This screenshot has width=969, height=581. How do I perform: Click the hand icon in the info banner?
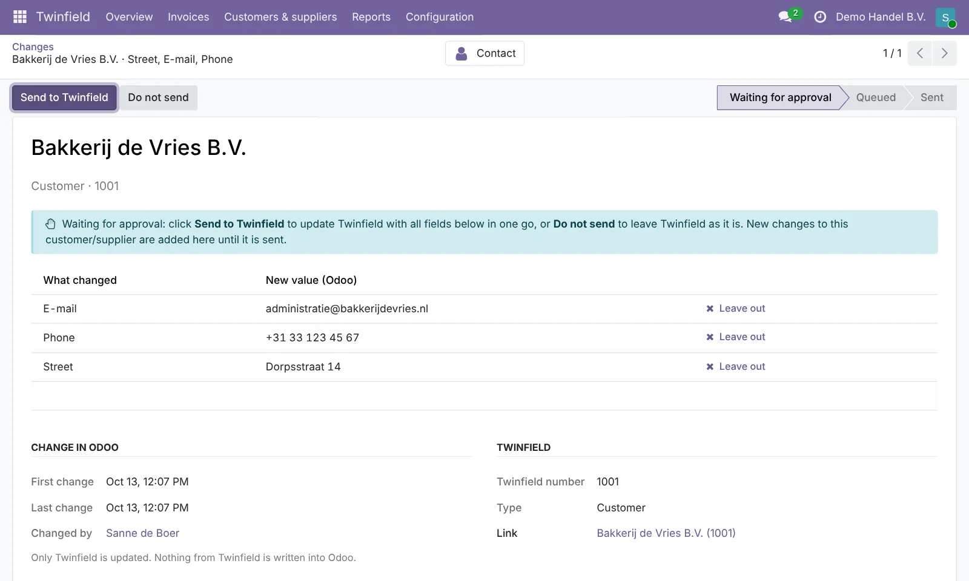coord(51,224)
